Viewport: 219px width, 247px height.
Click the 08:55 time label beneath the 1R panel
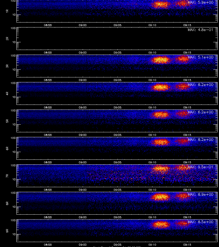pyautogui.click(x=48, y=25)
